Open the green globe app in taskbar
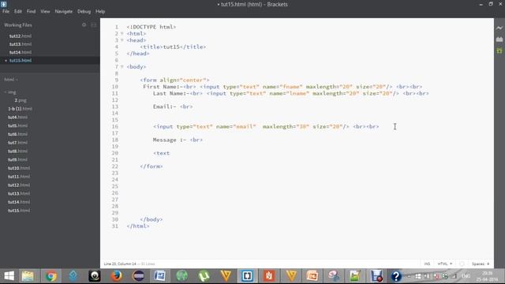Viewport: 505px width, 284px height. 181,276
